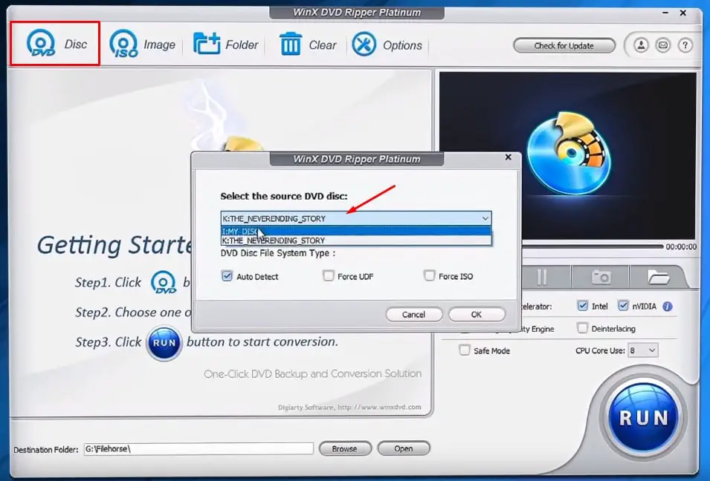Browse for a destination folder
Screen dimensions: 710x481
tap(344, 448)
